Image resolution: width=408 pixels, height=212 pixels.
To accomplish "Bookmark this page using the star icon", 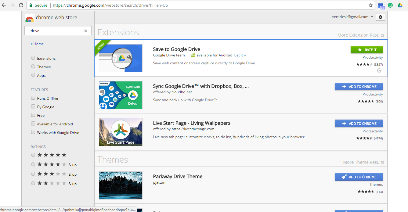I will (370, 5).
